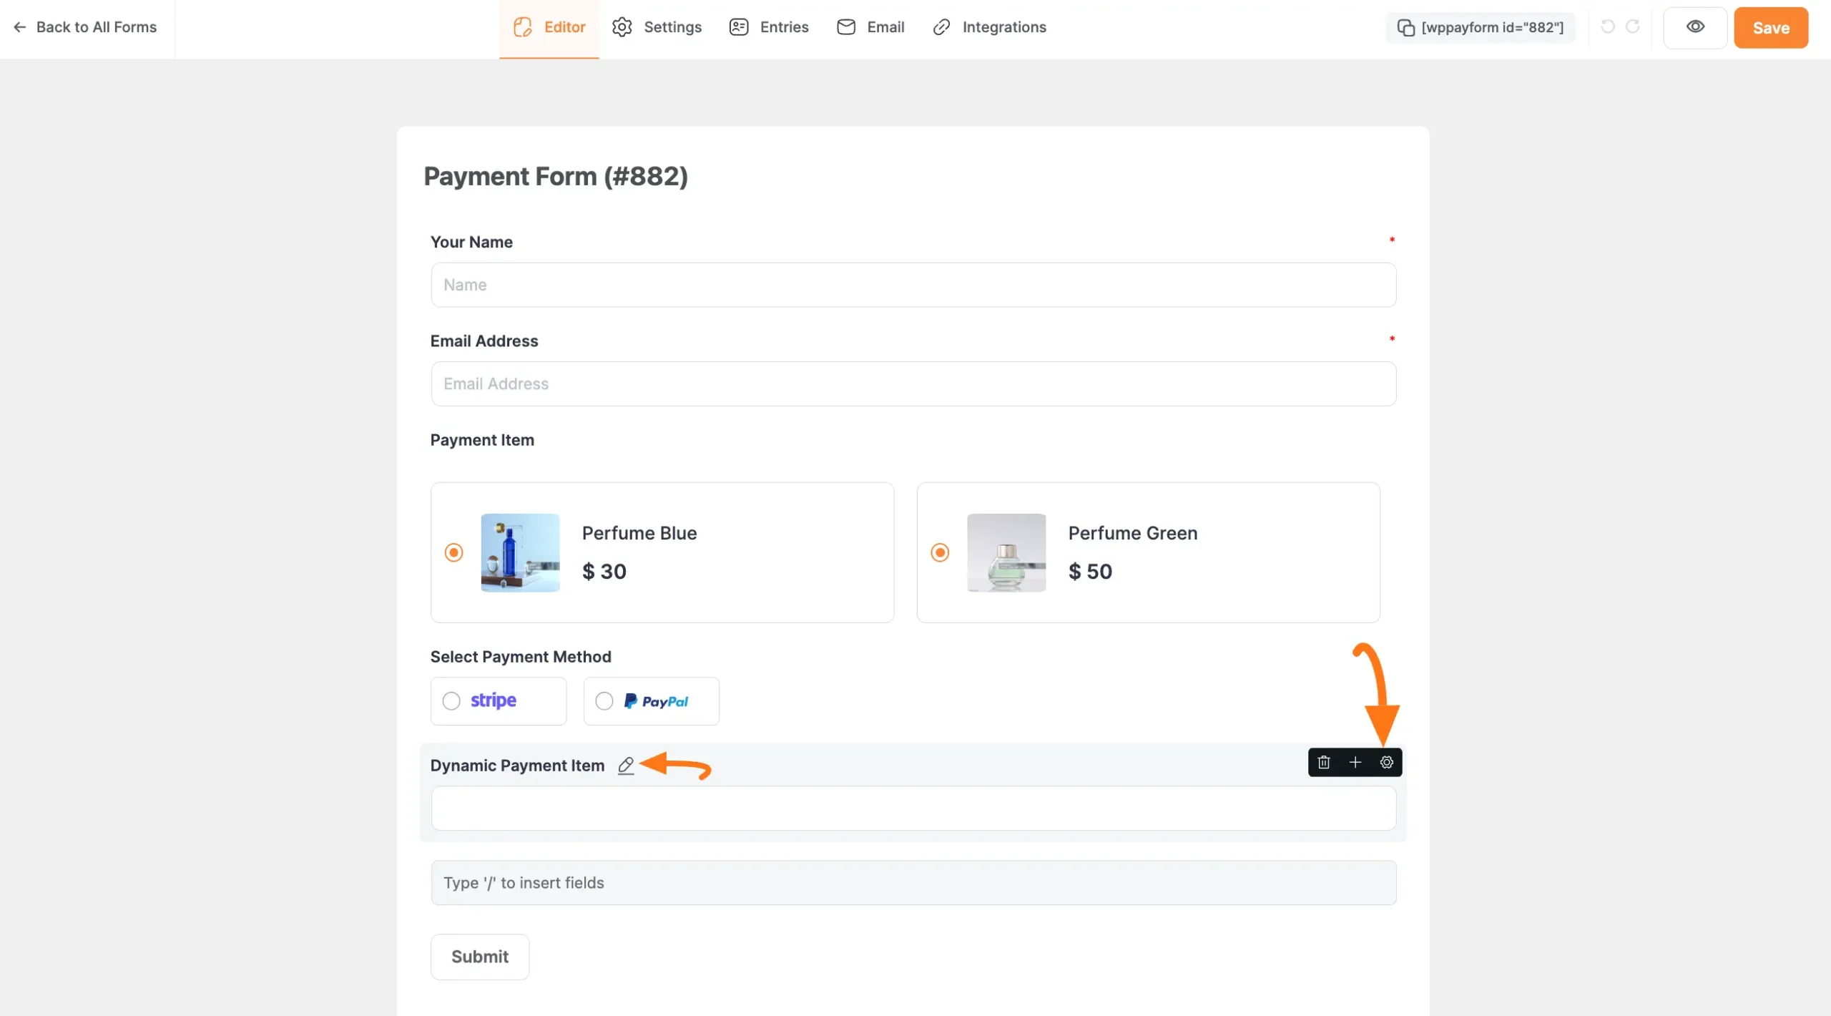Choose Stripe as the payment method

click(451, 701)
